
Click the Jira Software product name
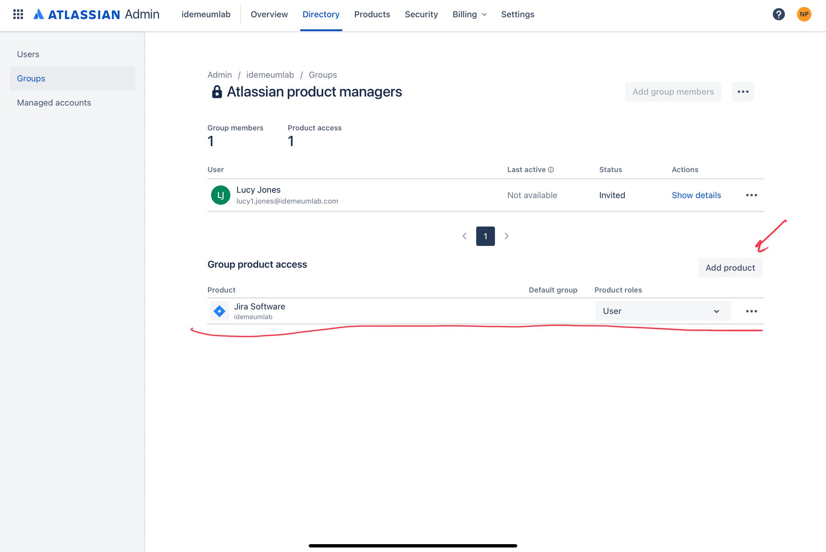[260, 307]
